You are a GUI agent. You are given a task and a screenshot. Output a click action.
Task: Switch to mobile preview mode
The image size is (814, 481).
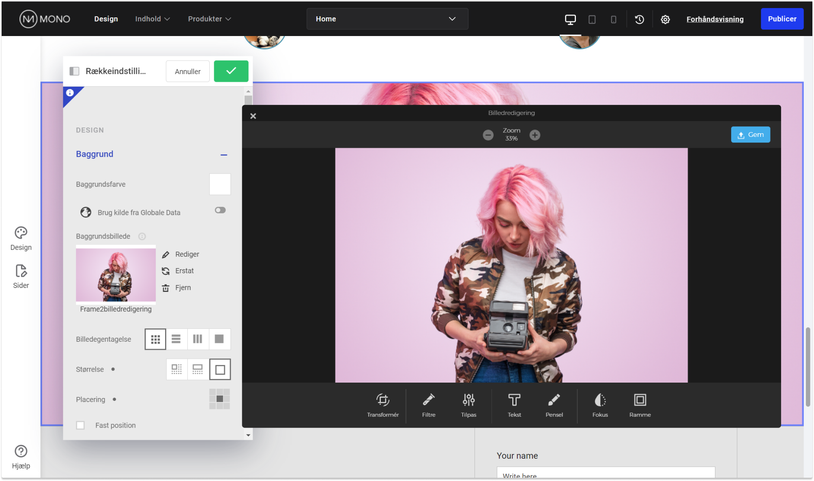(x=613, y=19)
